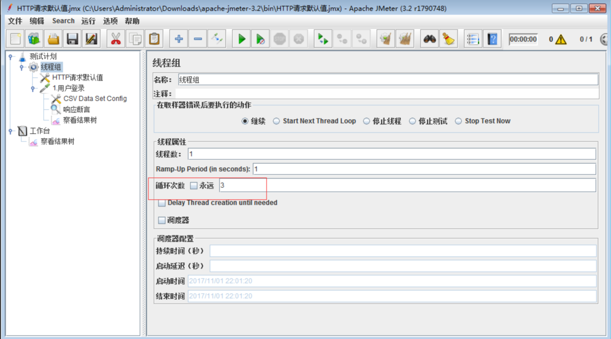Start the test with the green Start icon
Viewport: 611px width, 339px height.
coord(241,38)
